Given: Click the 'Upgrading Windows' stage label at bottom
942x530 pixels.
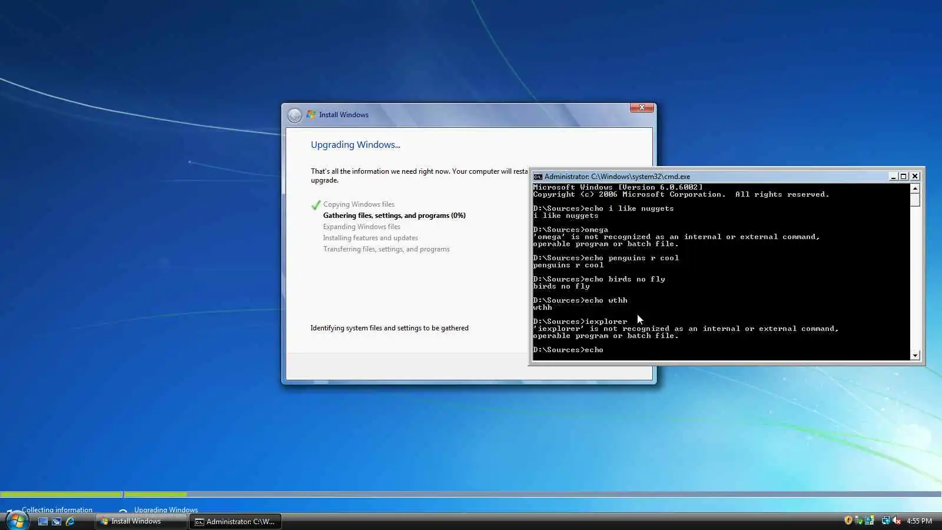Looking at the screenshot, I should click(166, 510).
